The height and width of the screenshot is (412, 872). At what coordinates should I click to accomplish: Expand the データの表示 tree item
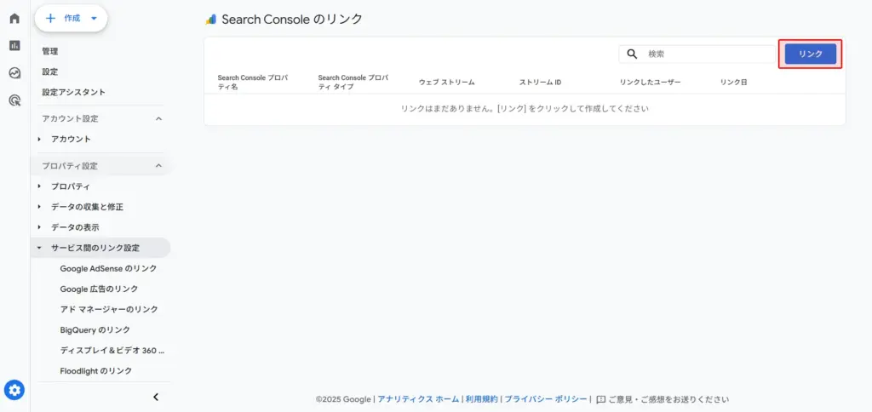pos(39,227)
